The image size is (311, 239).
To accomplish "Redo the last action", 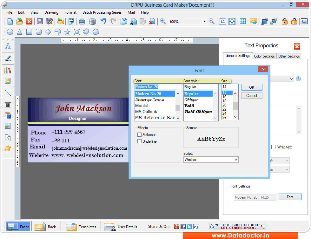I will click(113, 21).
